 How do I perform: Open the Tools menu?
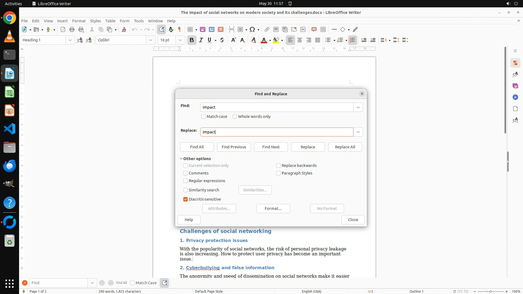[x=139, y=21]
